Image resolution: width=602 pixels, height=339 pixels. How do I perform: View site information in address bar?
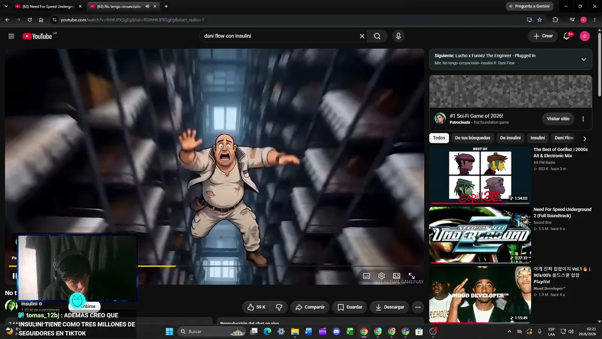click(x=55, y=20)
